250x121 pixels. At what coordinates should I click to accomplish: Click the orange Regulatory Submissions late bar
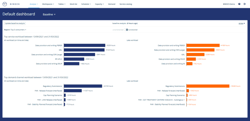click(208, 86)
